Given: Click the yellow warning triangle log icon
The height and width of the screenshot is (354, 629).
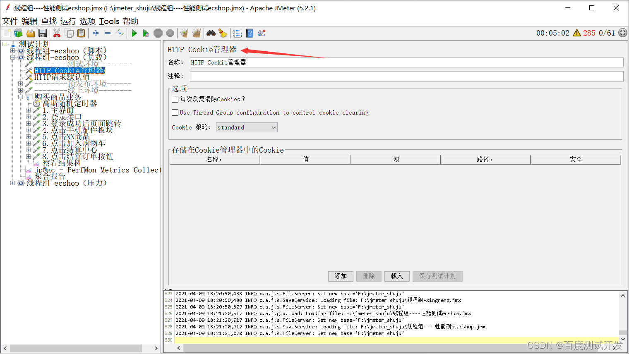Looking at the screenshot, I should [x=577, y=33].
